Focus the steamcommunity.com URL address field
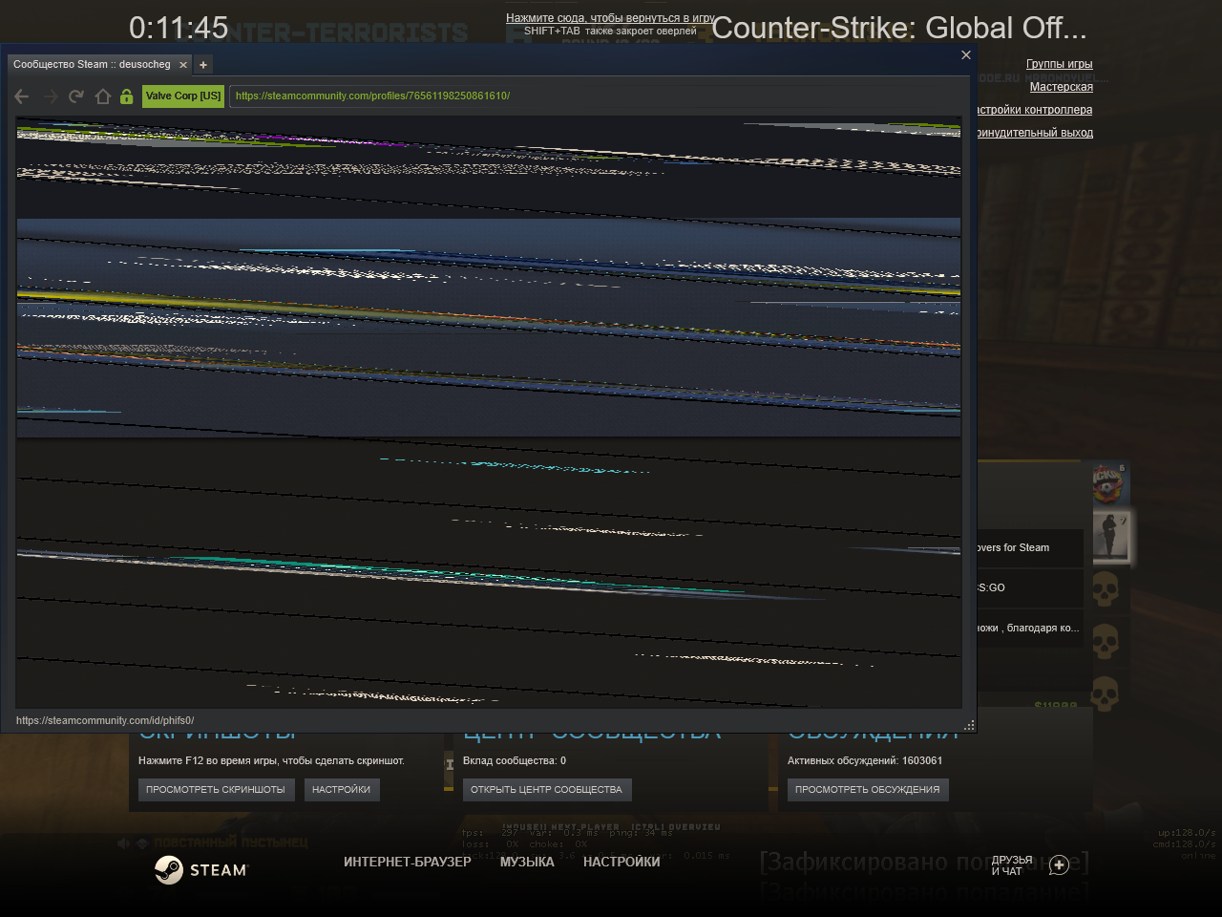 pyautogui.click(x=599, y=96)
